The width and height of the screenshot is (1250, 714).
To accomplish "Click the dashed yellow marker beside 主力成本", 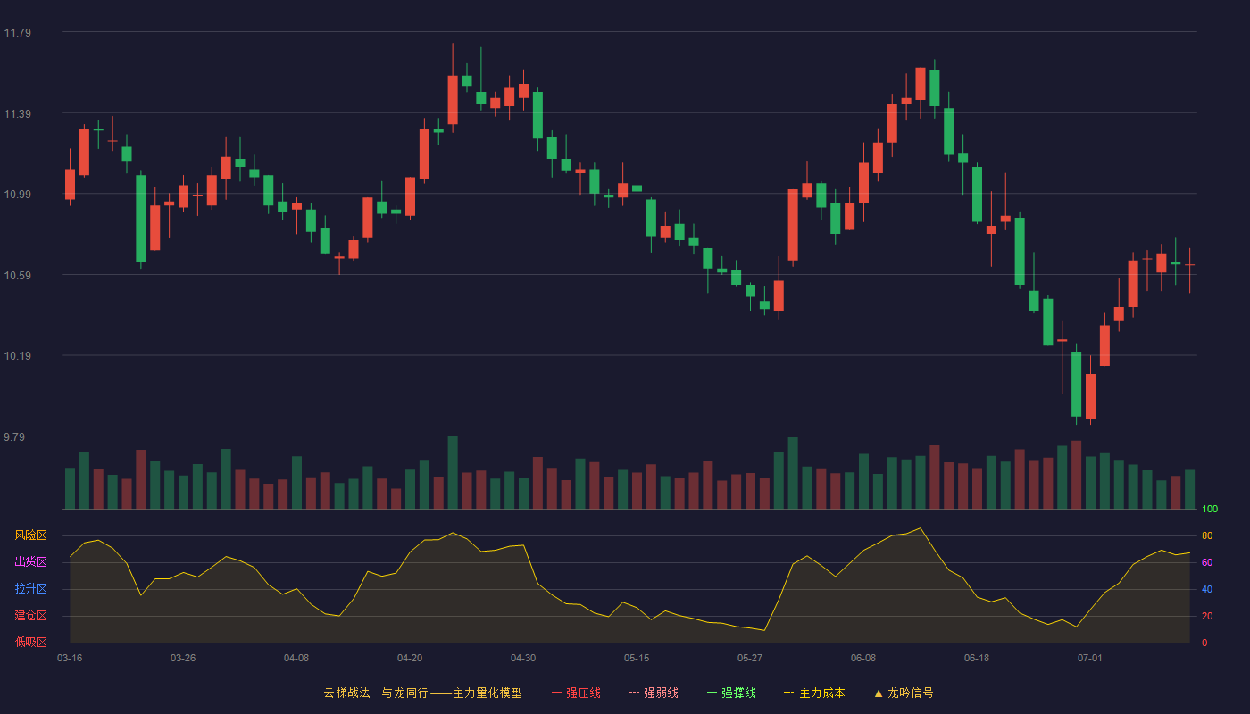I will (789, 693).
